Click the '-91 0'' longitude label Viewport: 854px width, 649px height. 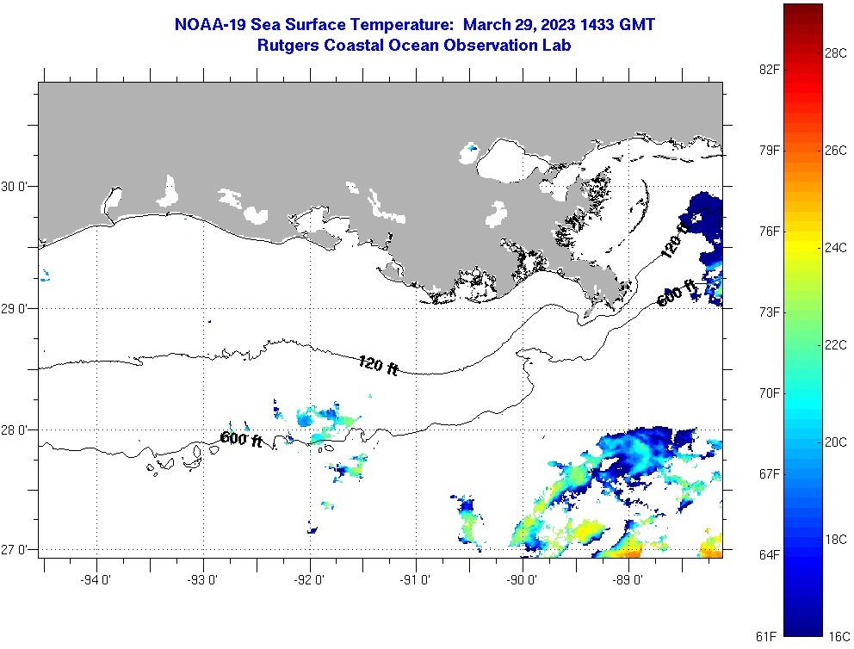416,579
